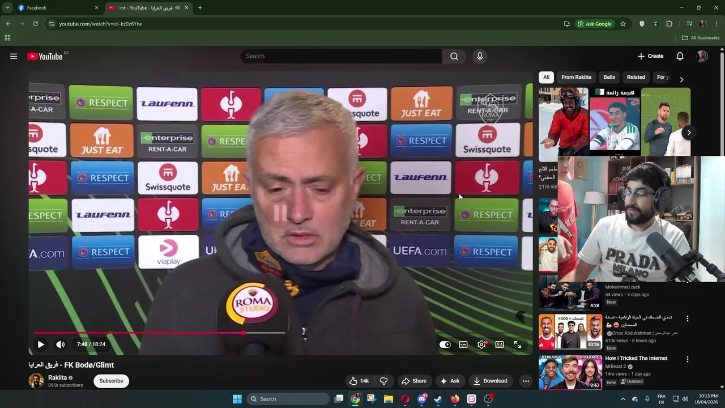Click the pause overlay in the video center
The image size is (725, 408).
280,213
